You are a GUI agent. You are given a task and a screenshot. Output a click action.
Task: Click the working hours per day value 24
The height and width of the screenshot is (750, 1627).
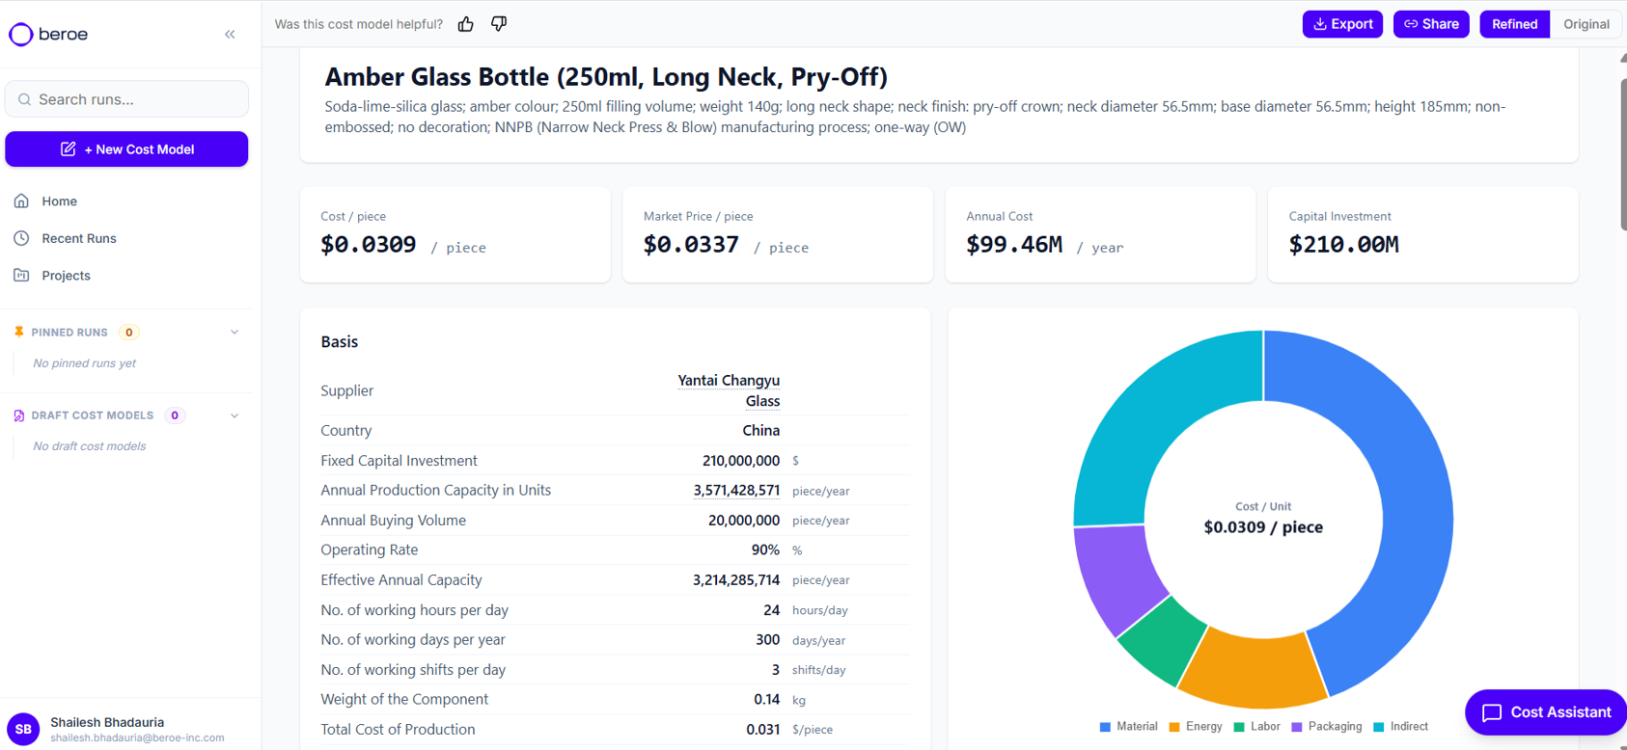tap(771, 610)
